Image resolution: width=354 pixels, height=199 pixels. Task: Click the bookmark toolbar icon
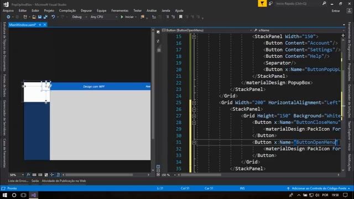point(181,17)
